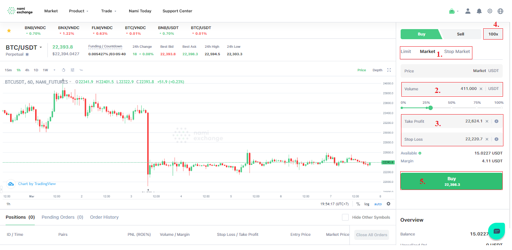Click the yellow favorites star icon
Screen dimensions: 512x250
tap(9, 31)
